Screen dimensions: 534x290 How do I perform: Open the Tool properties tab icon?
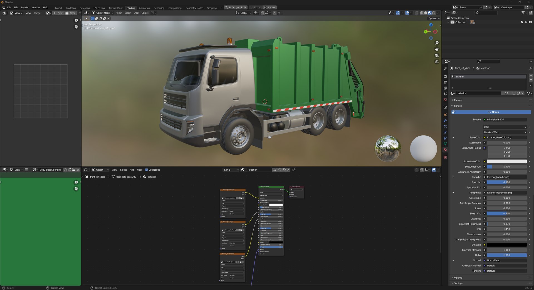point(445,69)
